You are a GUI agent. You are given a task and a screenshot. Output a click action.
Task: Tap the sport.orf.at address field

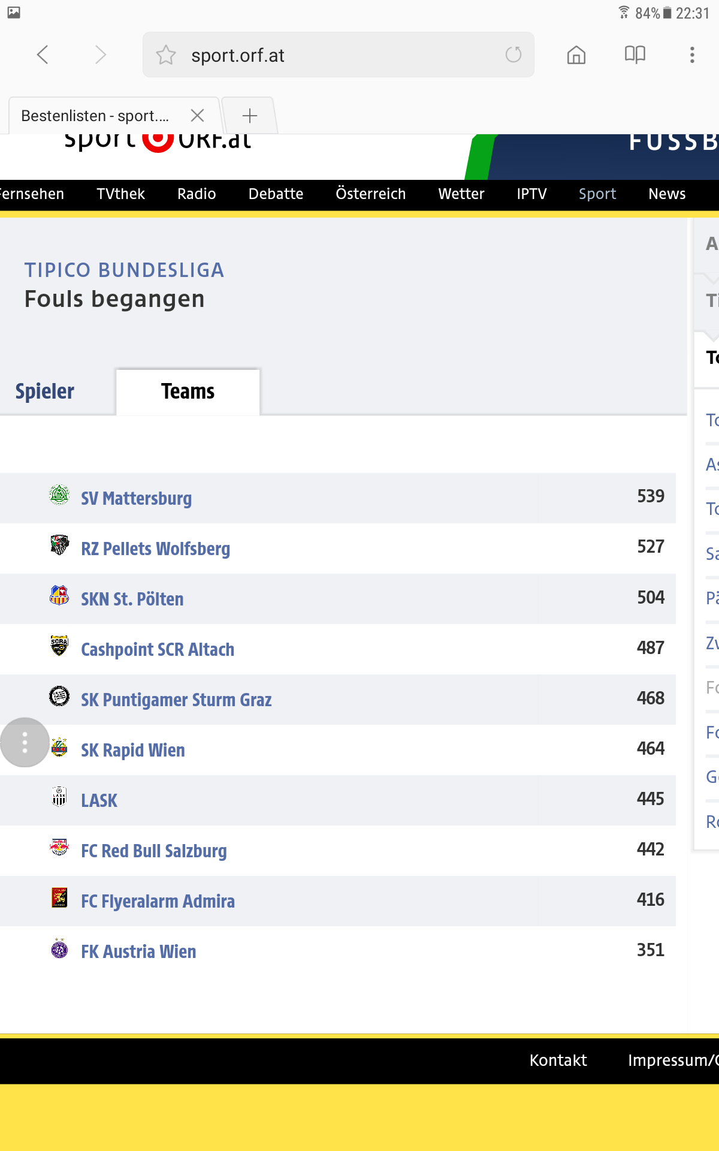click(x=338, y=55)
